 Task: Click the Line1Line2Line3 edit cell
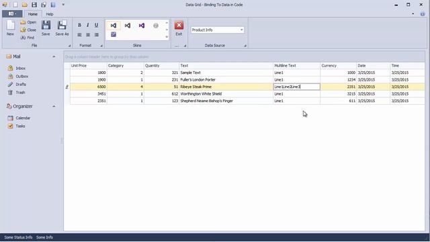297,87
